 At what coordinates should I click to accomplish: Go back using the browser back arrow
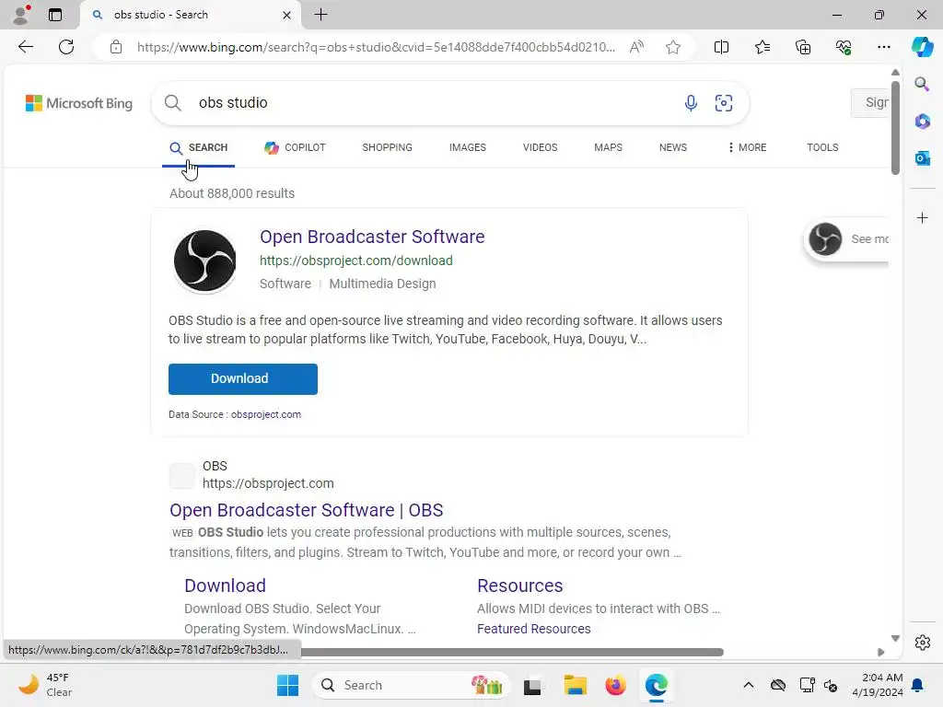coord(25,47)
